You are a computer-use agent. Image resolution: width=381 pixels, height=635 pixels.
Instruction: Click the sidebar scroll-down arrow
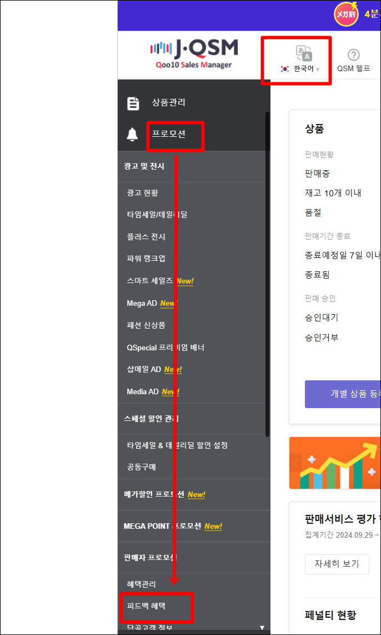point(262,628)
